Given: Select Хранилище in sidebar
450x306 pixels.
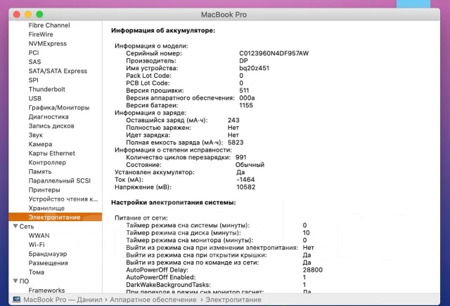Looking at the screenshot, I should point(46,208).
